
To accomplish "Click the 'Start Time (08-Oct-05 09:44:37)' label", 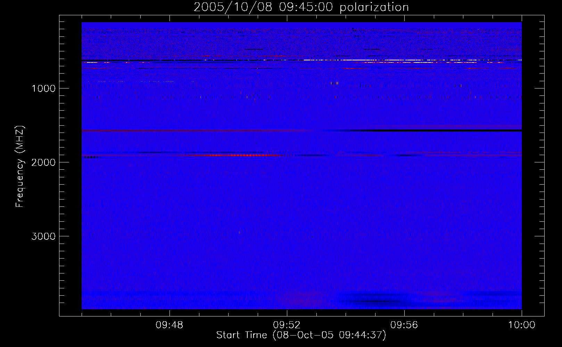I will click(x=301, y=335).
